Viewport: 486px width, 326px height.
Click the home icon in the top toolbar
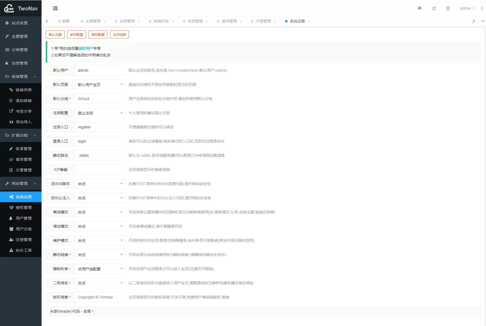(419, 8)
